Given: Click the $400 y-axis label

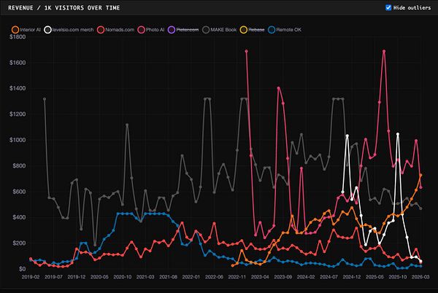Looking at the screenshot, I should [x=19, y=217].
